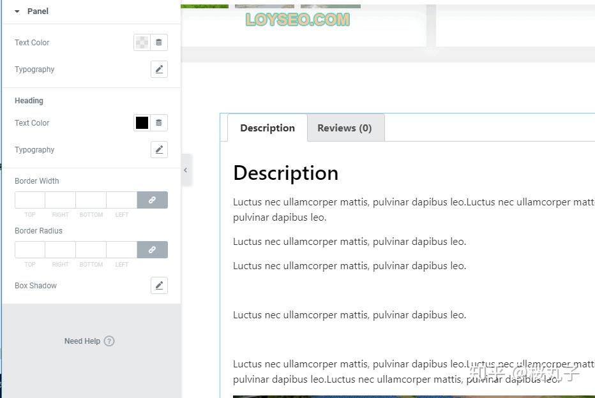This screenshot has height=398, width=595.
Task: Edit Heading Typography with pencil icon
Action: pos(159,150)
